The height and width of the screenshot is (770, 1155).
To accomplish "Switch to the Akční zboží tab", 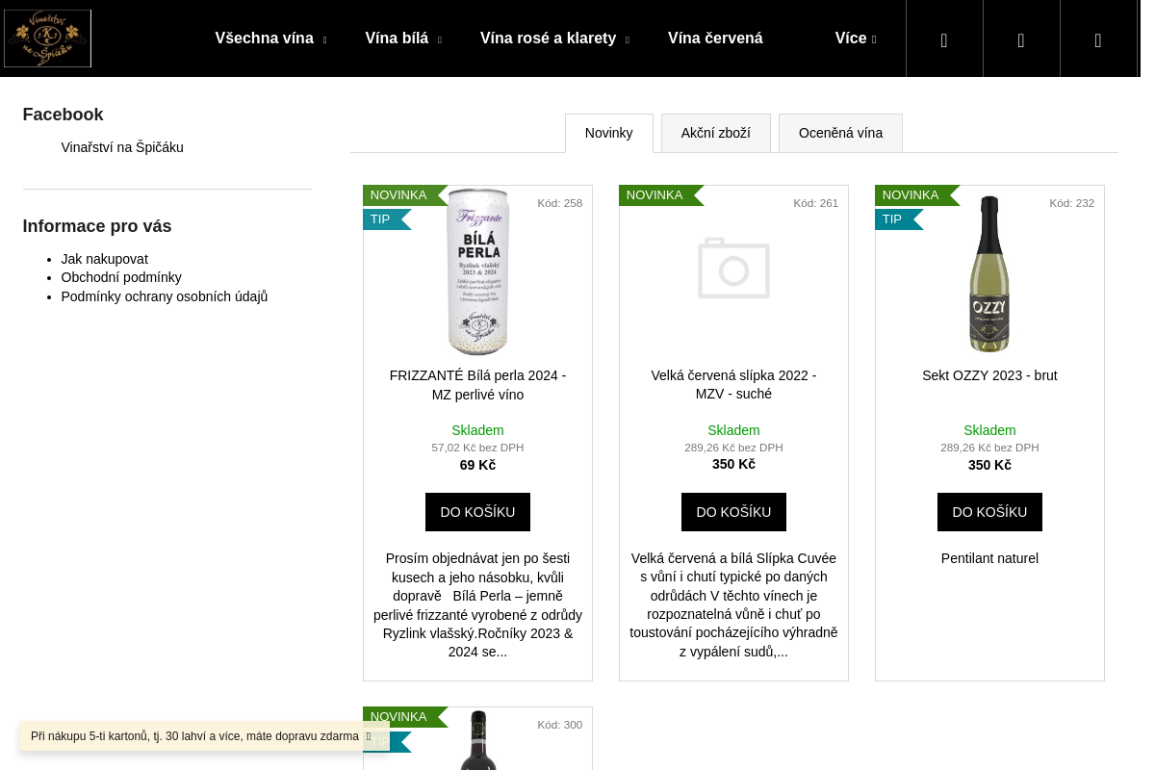I will [x=715, y=133].
